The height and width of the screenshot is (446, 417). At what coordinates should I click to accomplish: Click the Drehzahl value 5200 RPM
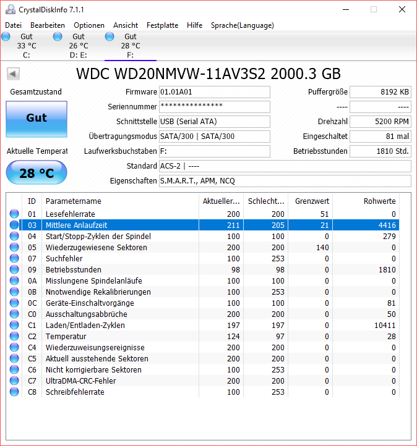point(380,122)
